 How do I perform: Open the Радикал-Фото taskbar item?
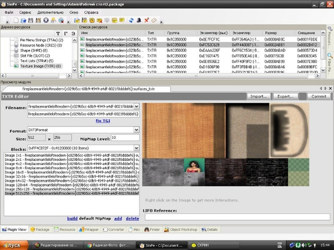pos(110,245)
